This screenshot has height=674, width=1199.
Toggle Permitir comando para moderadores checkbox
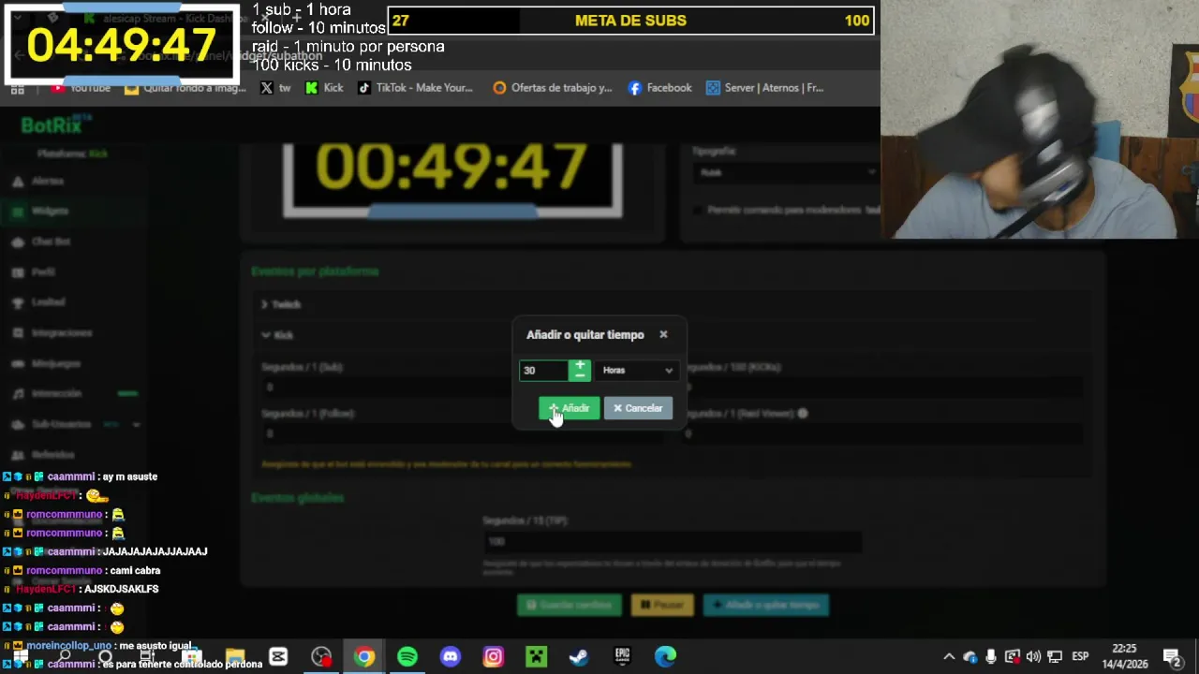698,211
